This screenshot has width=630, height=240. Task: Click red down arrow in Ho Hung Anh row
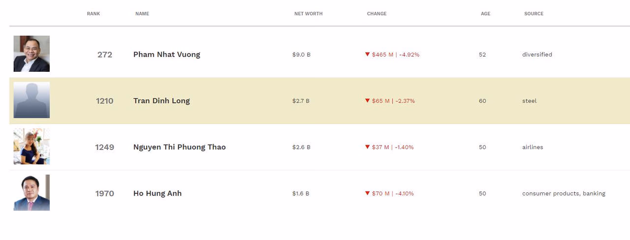tap(367, 193)
